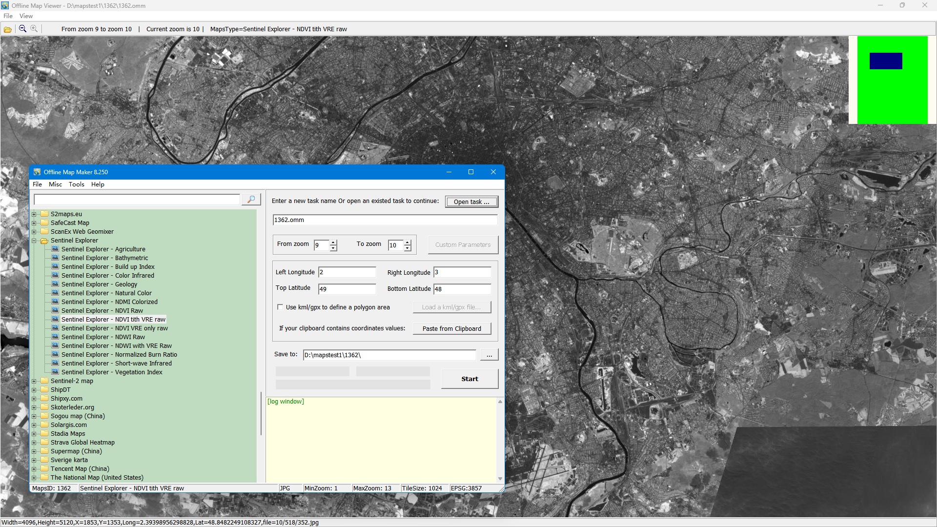Select Sentinel Explorer - Geology icon
The width and height of the screenshot is (937, 527).
pyautogui.click(x=55, y=284)
